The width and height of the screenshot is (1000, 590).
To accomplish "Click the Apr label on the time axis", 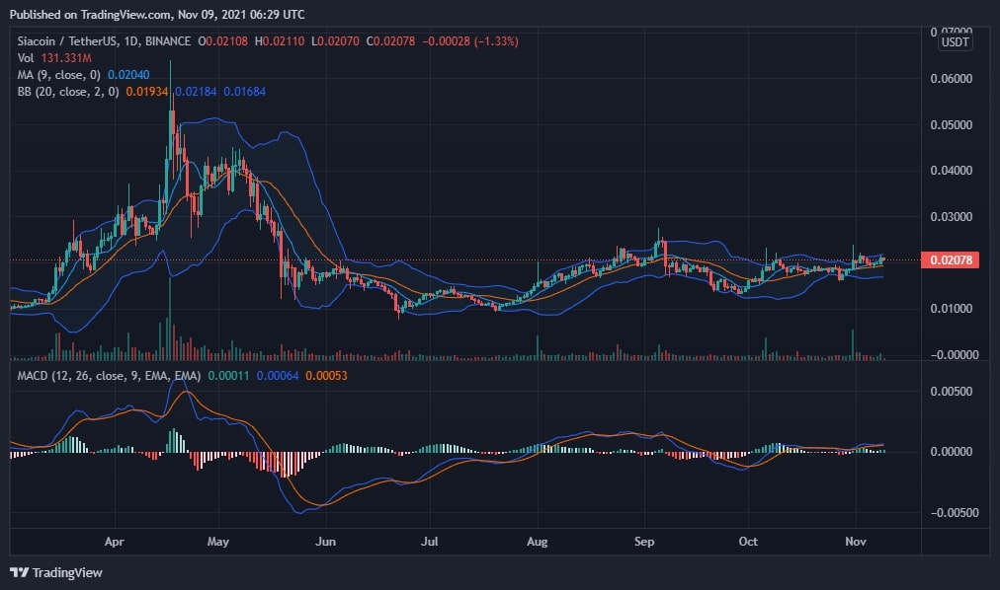I will [114, 542].
